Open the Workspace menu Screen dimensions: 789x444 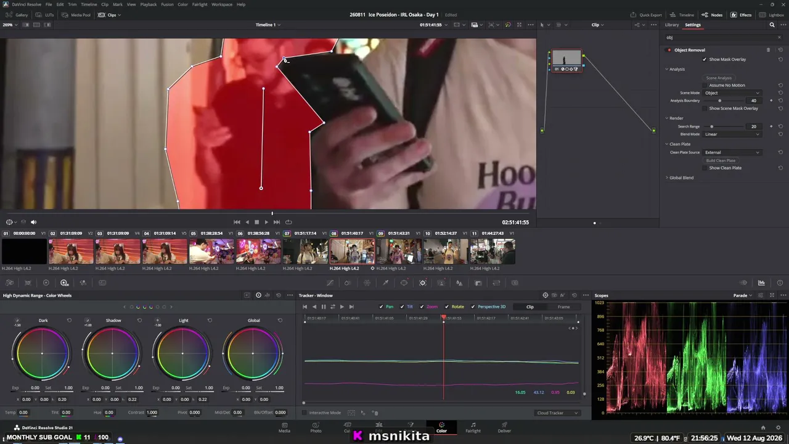pyautogui.click(x=222, y=4)
